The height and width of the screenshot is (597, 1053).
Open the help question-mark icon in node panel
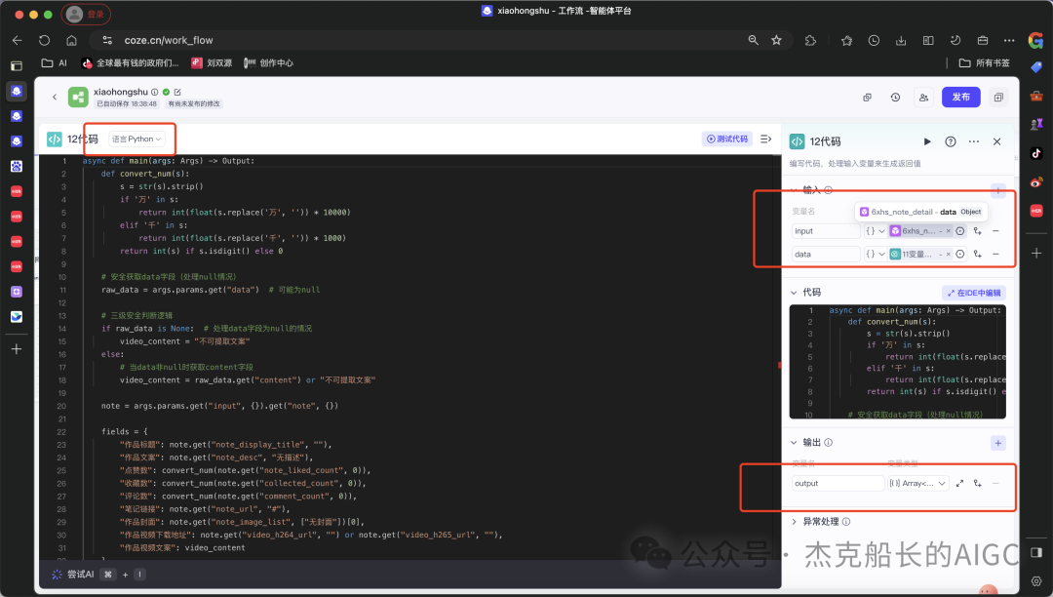951,141
